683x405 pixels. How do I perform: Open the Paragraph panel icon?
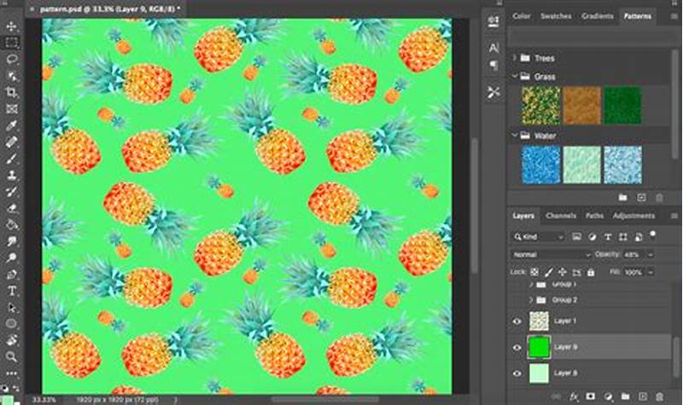[x=493, y=66]
